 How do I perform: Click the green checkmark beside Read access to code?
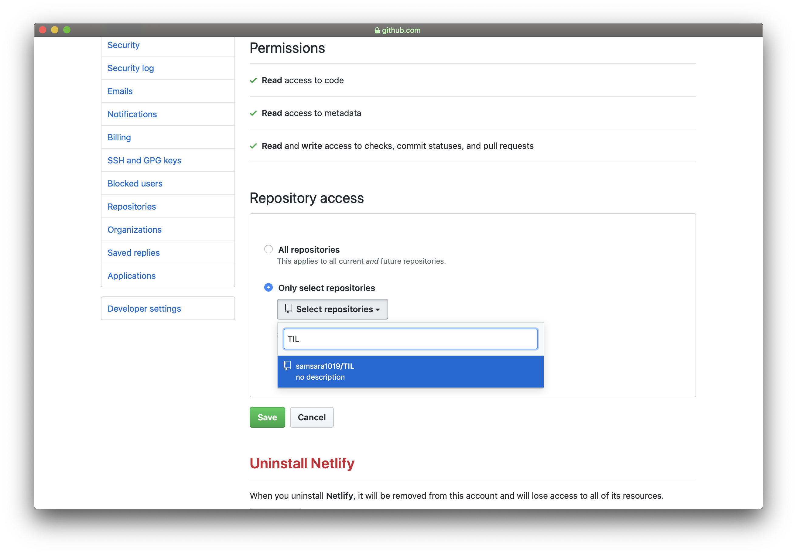coord(253,80)
